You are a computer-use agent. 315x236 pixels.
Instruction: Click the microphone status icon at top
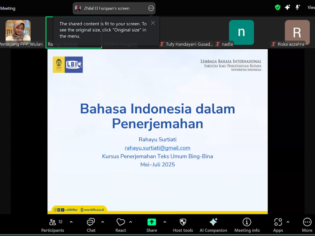pos(297,7)
